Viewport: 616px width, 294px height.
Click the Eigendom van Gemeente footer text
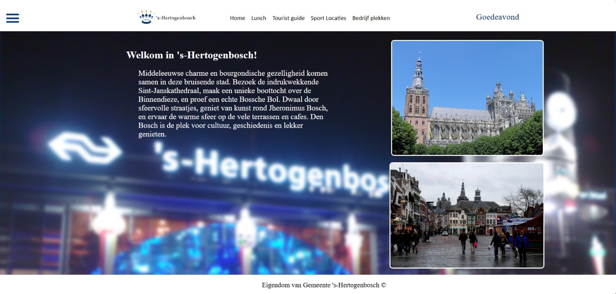324,285
